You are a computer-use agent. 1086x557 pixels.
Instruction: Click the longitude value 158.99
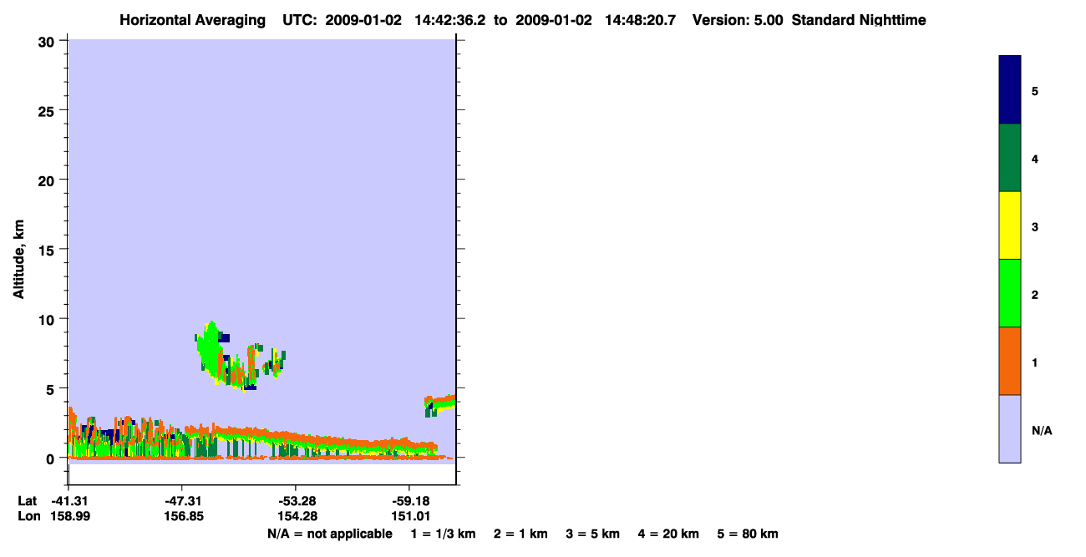(x=70, y=516)
